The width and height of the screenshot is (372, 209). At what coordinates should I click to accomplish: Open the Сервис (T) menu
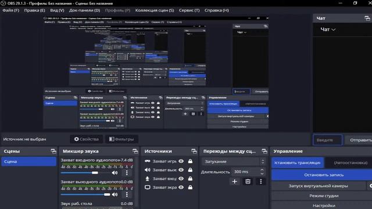189,10
